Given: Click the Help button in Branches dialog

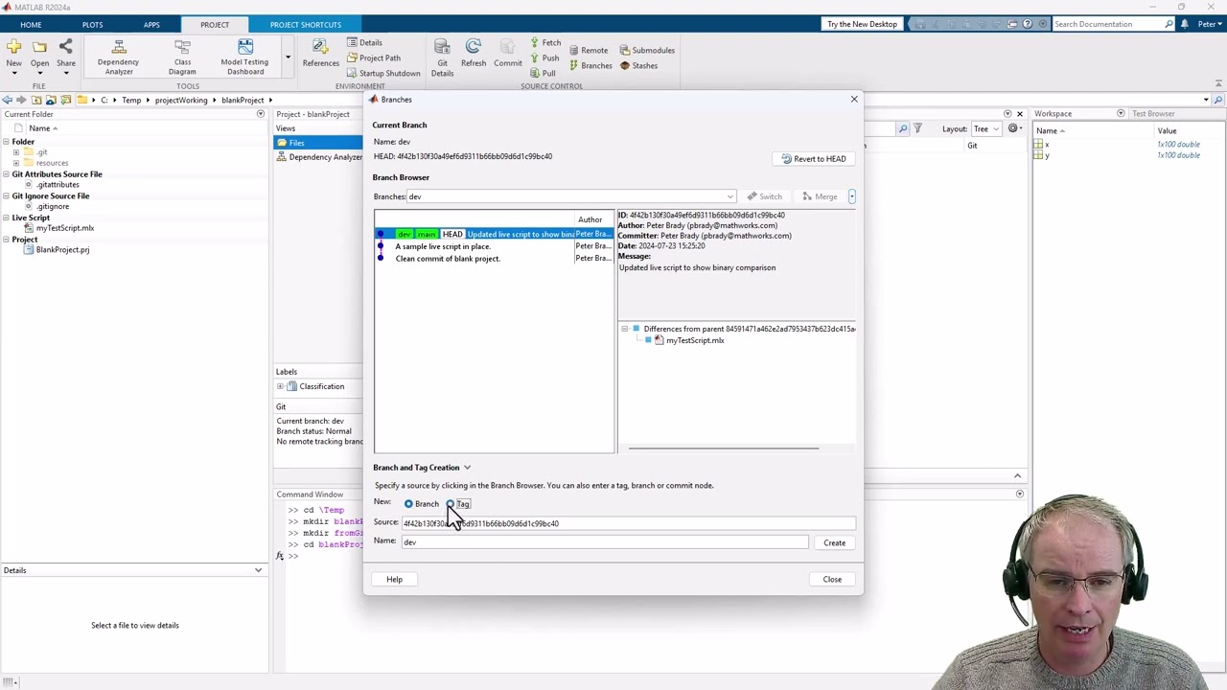Looking at the screenshot, I should tap(394, 579).
